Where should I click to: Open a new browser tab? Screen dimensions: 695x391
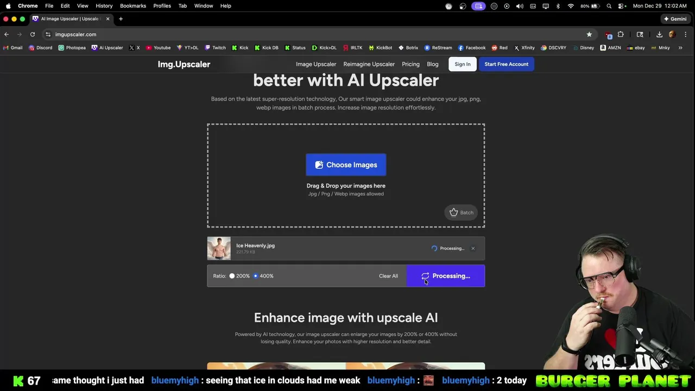click(x=121, y=18)
